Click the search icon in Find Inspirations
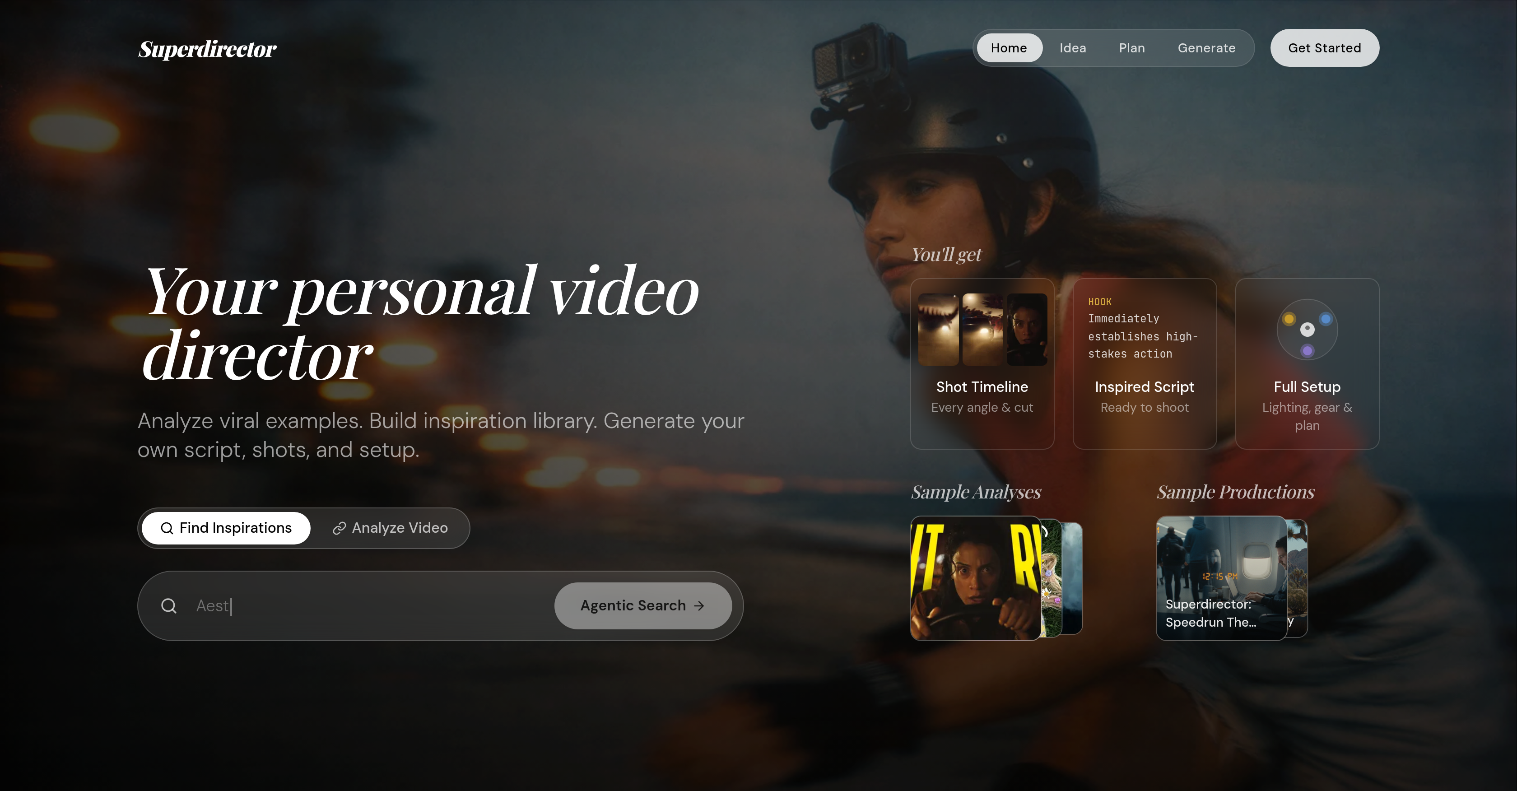The height and width of the screenshot is (791, 1517). click(167, 528)
